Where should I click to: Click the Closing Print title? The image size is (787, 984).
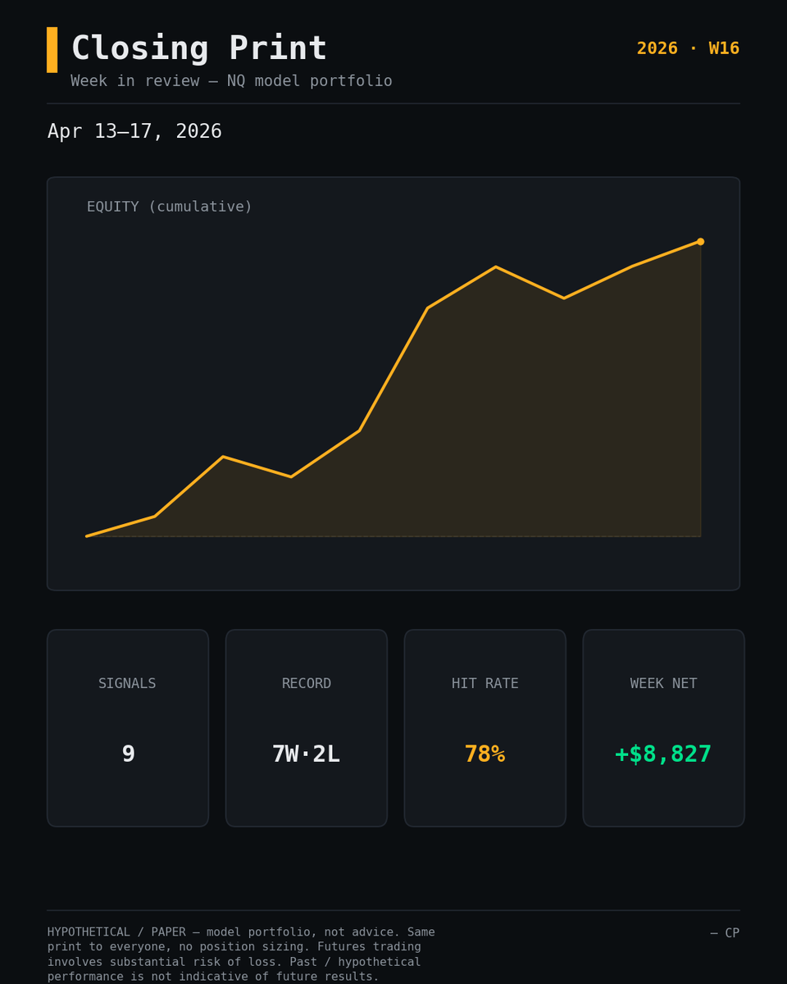199,49
